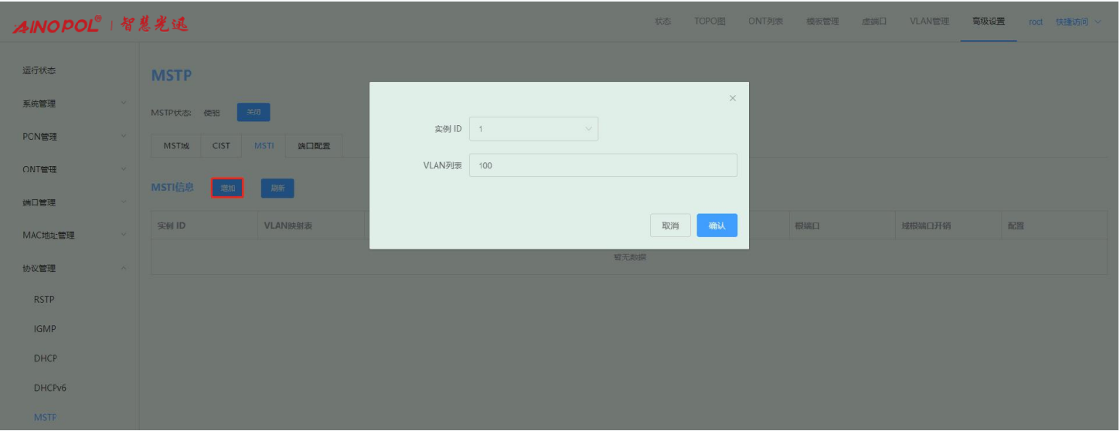Viewport: 1120px width, 431px height.
Task: Open TOPO图 in the top navigation
Action: [710, 22]
